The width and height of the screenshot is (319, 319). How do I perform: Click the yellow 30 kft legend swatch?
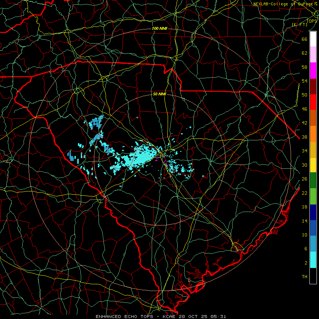(313, 165)
